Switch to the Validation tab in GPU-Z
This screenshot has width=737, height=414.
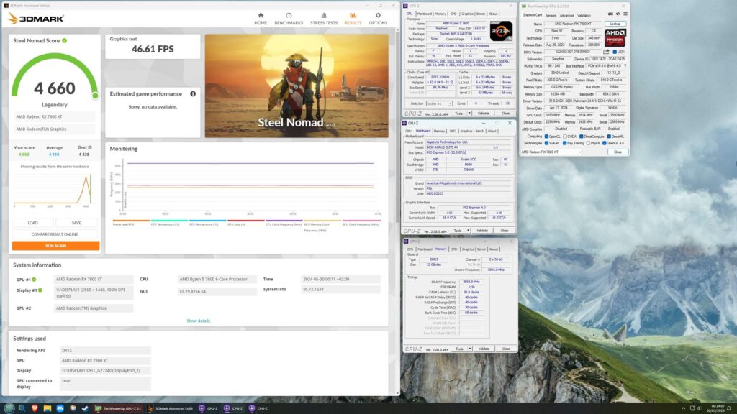(x=584, y=16)
